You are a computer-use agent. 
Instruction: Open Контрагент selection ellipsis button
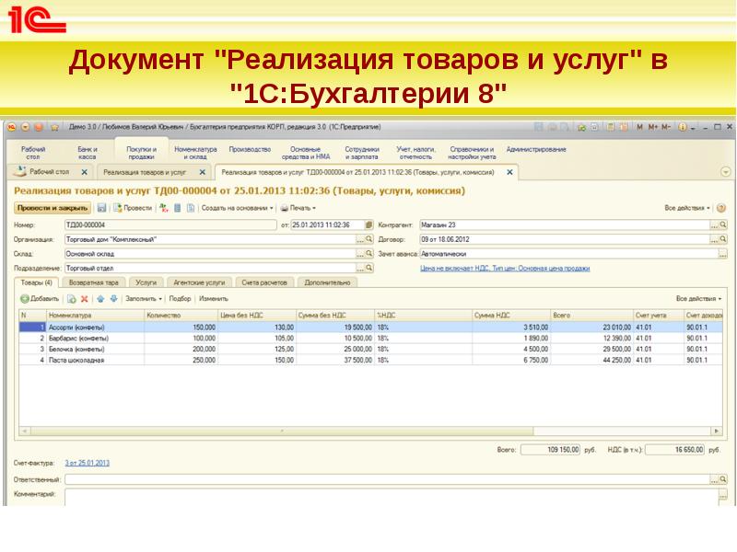pyautogui.click(x=714, y=224)
